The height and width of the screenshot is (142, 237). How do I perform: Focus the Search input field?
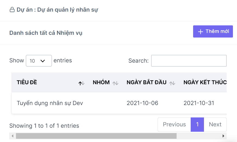(189, 61)
